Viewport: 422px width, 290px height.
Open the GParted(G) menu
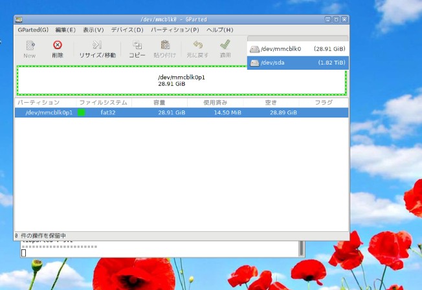coord(32,30)
